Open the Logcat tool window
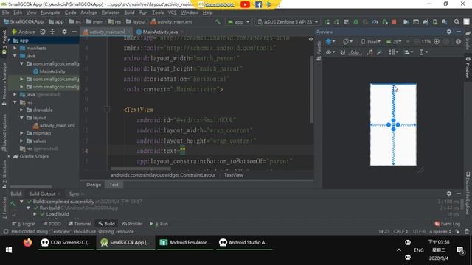The height and width of the screenshot is (265, 472). (x=24, y=224)
